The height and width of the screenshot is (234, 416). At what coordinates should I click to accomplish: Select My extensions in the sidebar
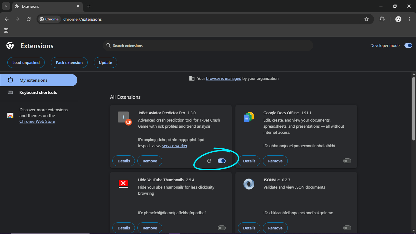33,80
